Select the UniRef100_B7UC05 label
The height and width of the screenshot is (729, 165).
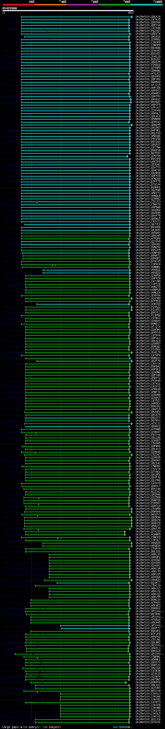pos(148,261)
